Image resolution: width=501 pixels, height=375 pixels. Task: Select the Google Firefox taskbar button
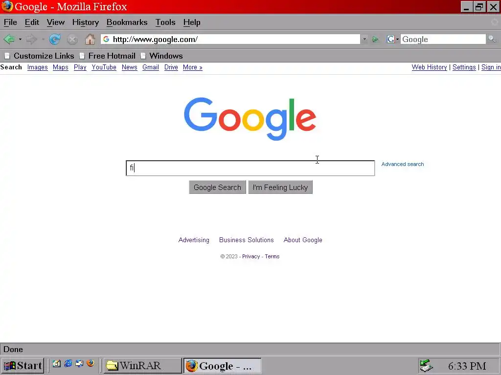pos(223,366)
